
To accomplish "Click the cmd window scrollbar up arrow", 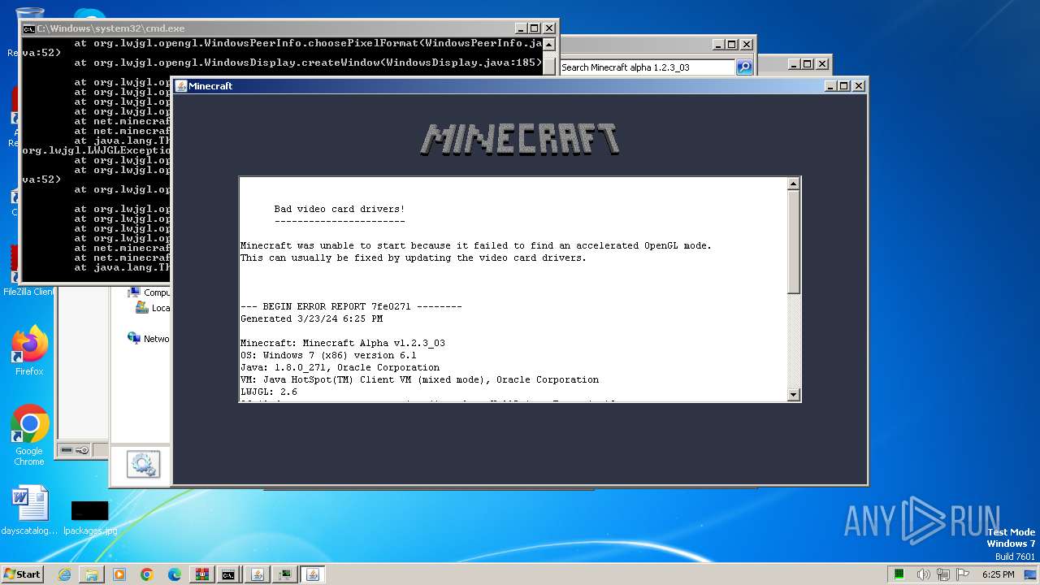I will (x=549, y=45).
